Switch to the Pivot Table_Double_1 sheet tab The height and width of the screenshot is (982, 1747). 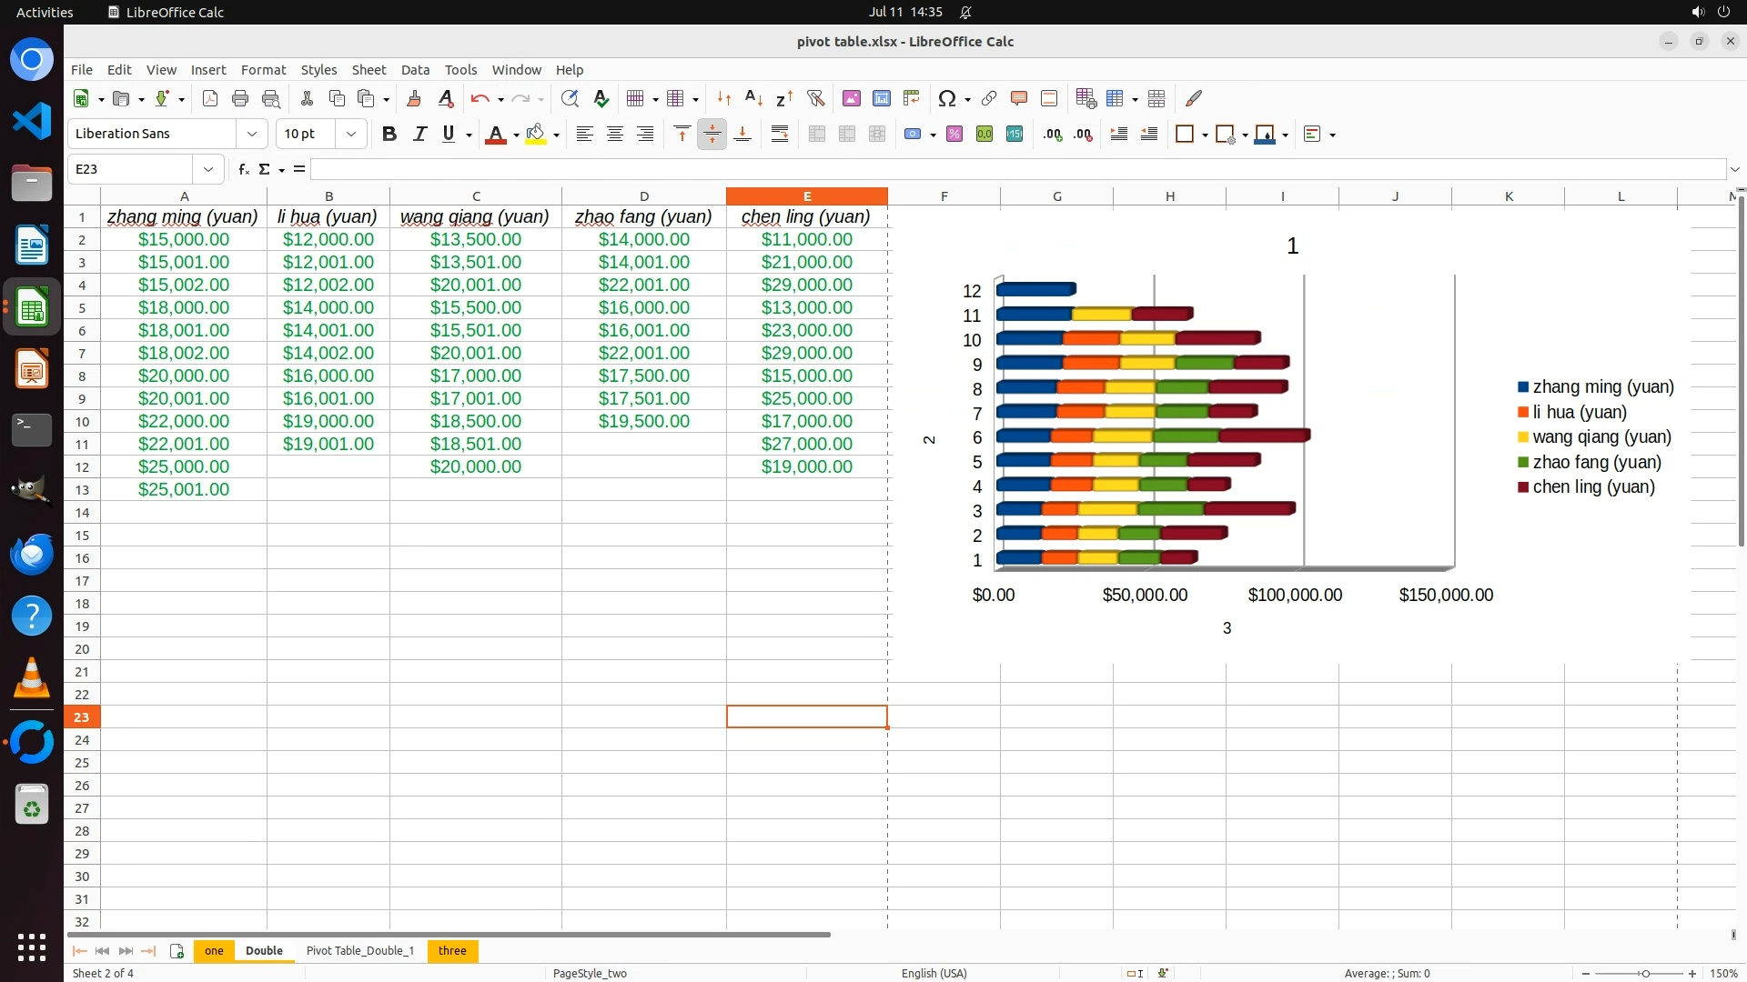tap(360, 951)
